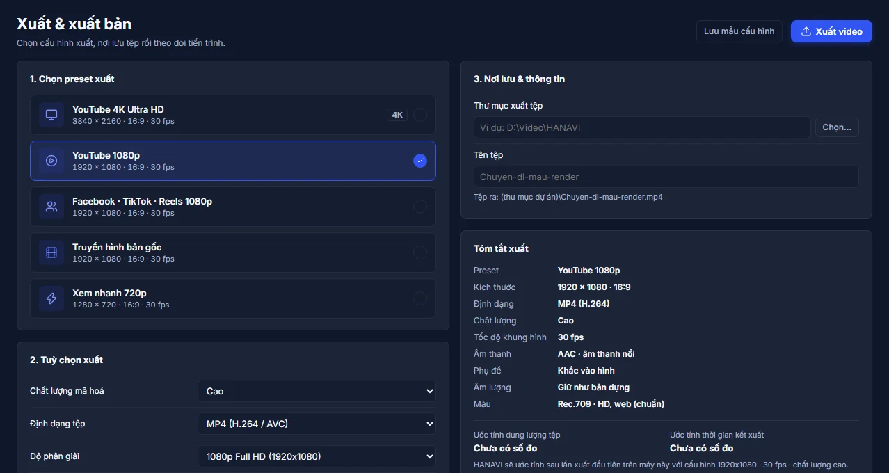889x473 pixels.
Task: Click into the Tên tệp input field
Action: pyautogui.click(x=666, y=177)
